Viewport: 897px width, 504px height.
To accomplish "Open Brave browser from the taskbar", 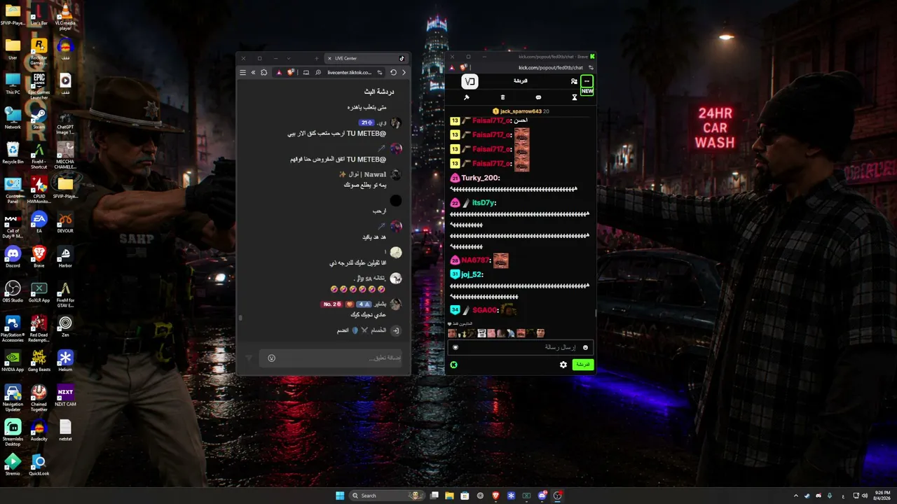I will (x=496, y=496).
